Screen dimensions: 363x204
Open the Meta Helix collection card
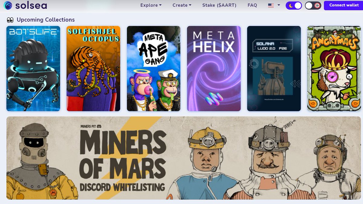click(x=214, y=68)
